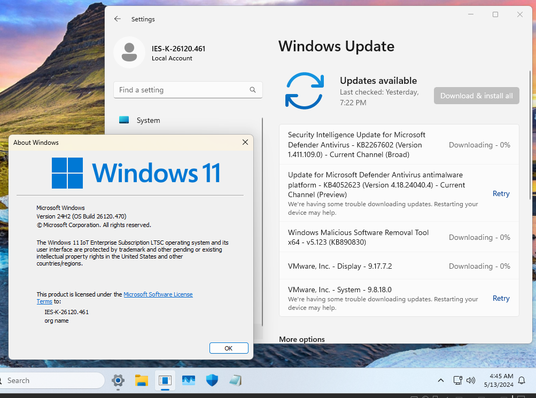Click the Windows 11 logo in About dialog
536x398 pixels.
click(136, 173)
